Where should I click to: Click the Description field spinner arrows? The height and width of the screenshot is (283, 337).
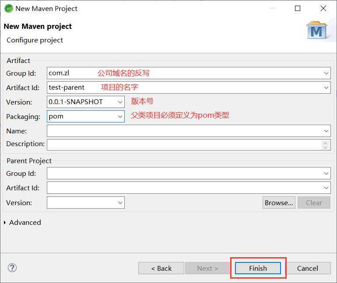click(x=325, y=145)
